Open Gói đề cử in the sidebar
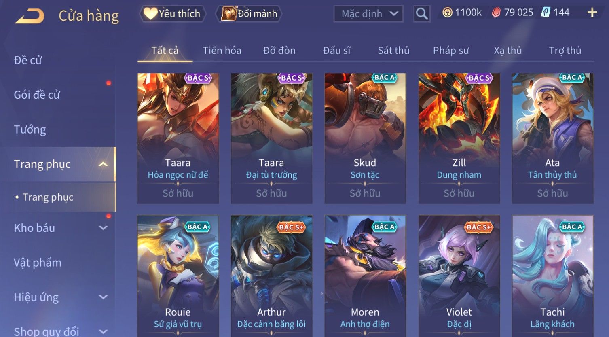609x337 pixels. pos(37,95)
